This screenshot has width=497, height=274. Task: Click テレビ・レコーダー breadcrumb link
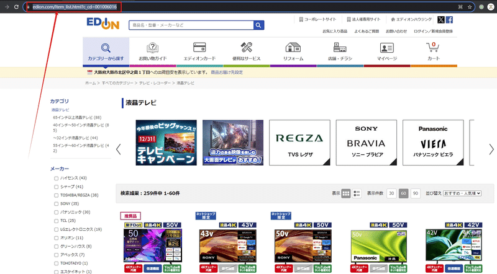[x=155, y=83]
